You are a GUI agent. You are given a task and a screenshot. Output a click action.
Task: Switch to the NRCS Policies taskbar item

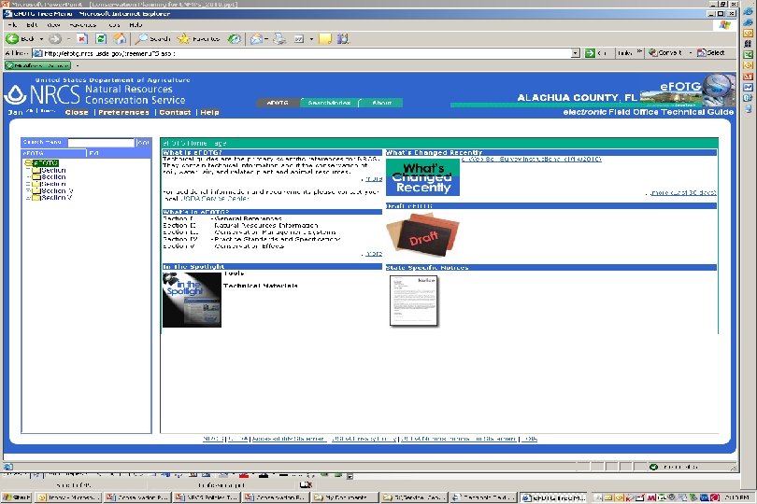207,497
